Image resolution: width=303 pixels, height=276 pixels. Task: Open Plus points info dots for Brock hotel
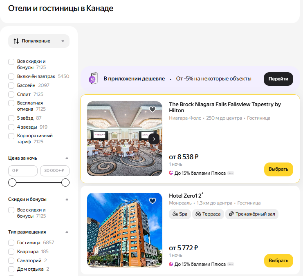(x=231, y=173)
